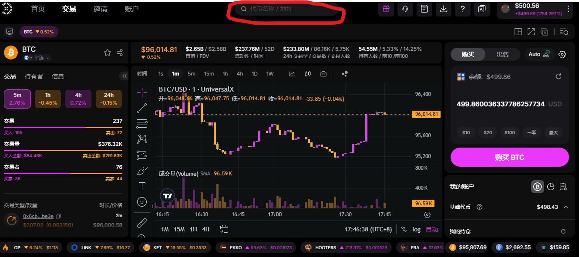Switch to the 信息 tab
This screenshot has height=257, width=579.
tap(58, 76)
